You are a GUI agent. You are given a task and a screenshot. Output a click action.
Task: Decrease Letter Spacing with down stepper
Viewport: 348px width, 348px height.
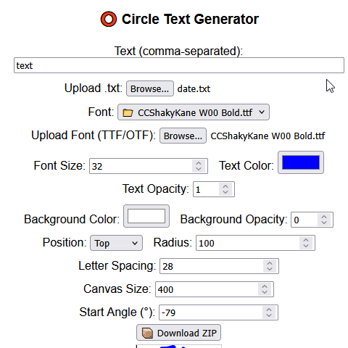coord(270,269)
